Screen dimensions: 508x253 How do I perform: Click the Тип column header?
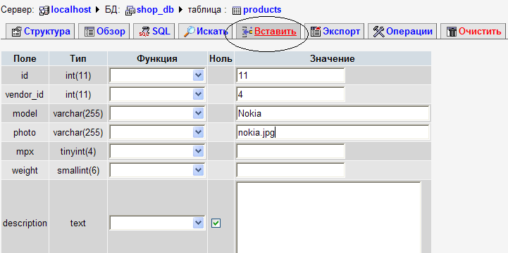click(78, 59)
